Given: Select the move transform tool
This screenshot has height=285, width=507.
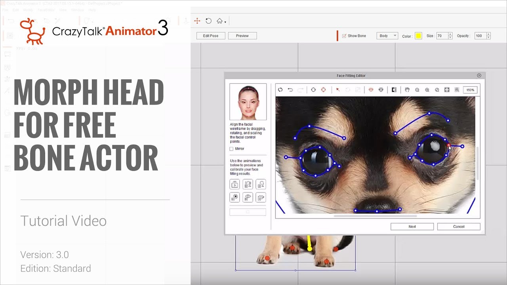Looking at the screenshot, I should pyautogui.click(x=197, y=21).
